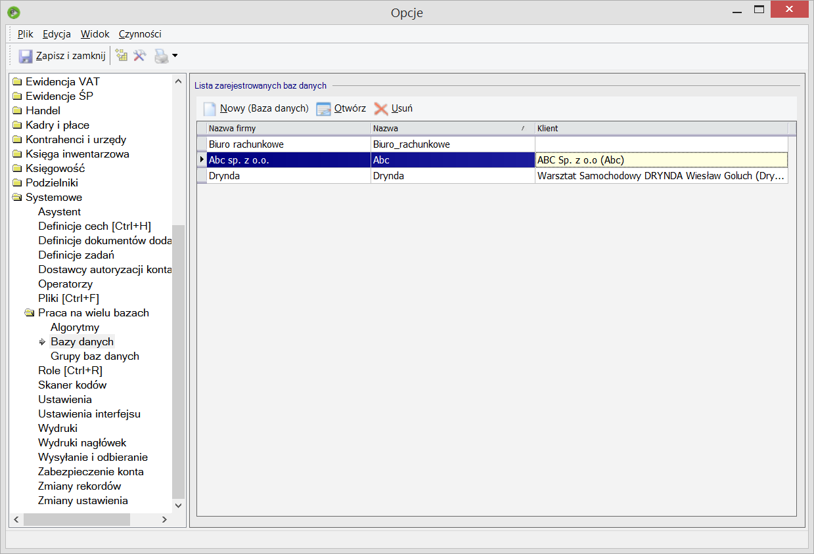Click the tools hammer-wrench toolbar icon
The image size is (814, 554).
point(139,56)
